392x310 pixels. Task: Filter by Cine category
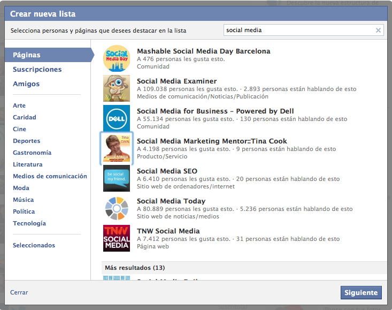(x=19, y=129)
